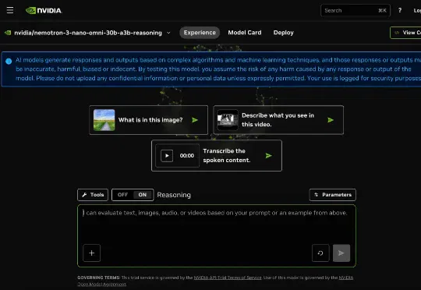
Task: Open NVIDIA API Trial Terms of Service link
Action: point(228,278)
